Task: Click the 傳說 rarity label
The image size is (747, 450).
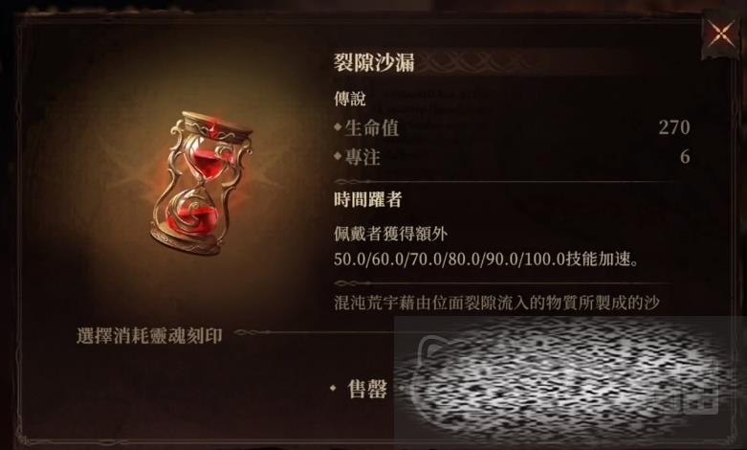Action: pos(349,99)
